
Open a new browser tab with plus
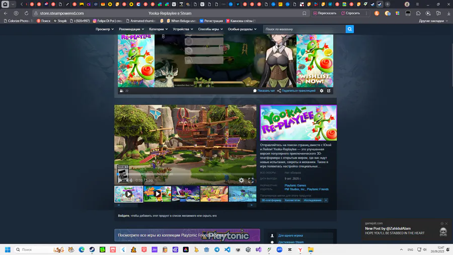tap(388, 5)
